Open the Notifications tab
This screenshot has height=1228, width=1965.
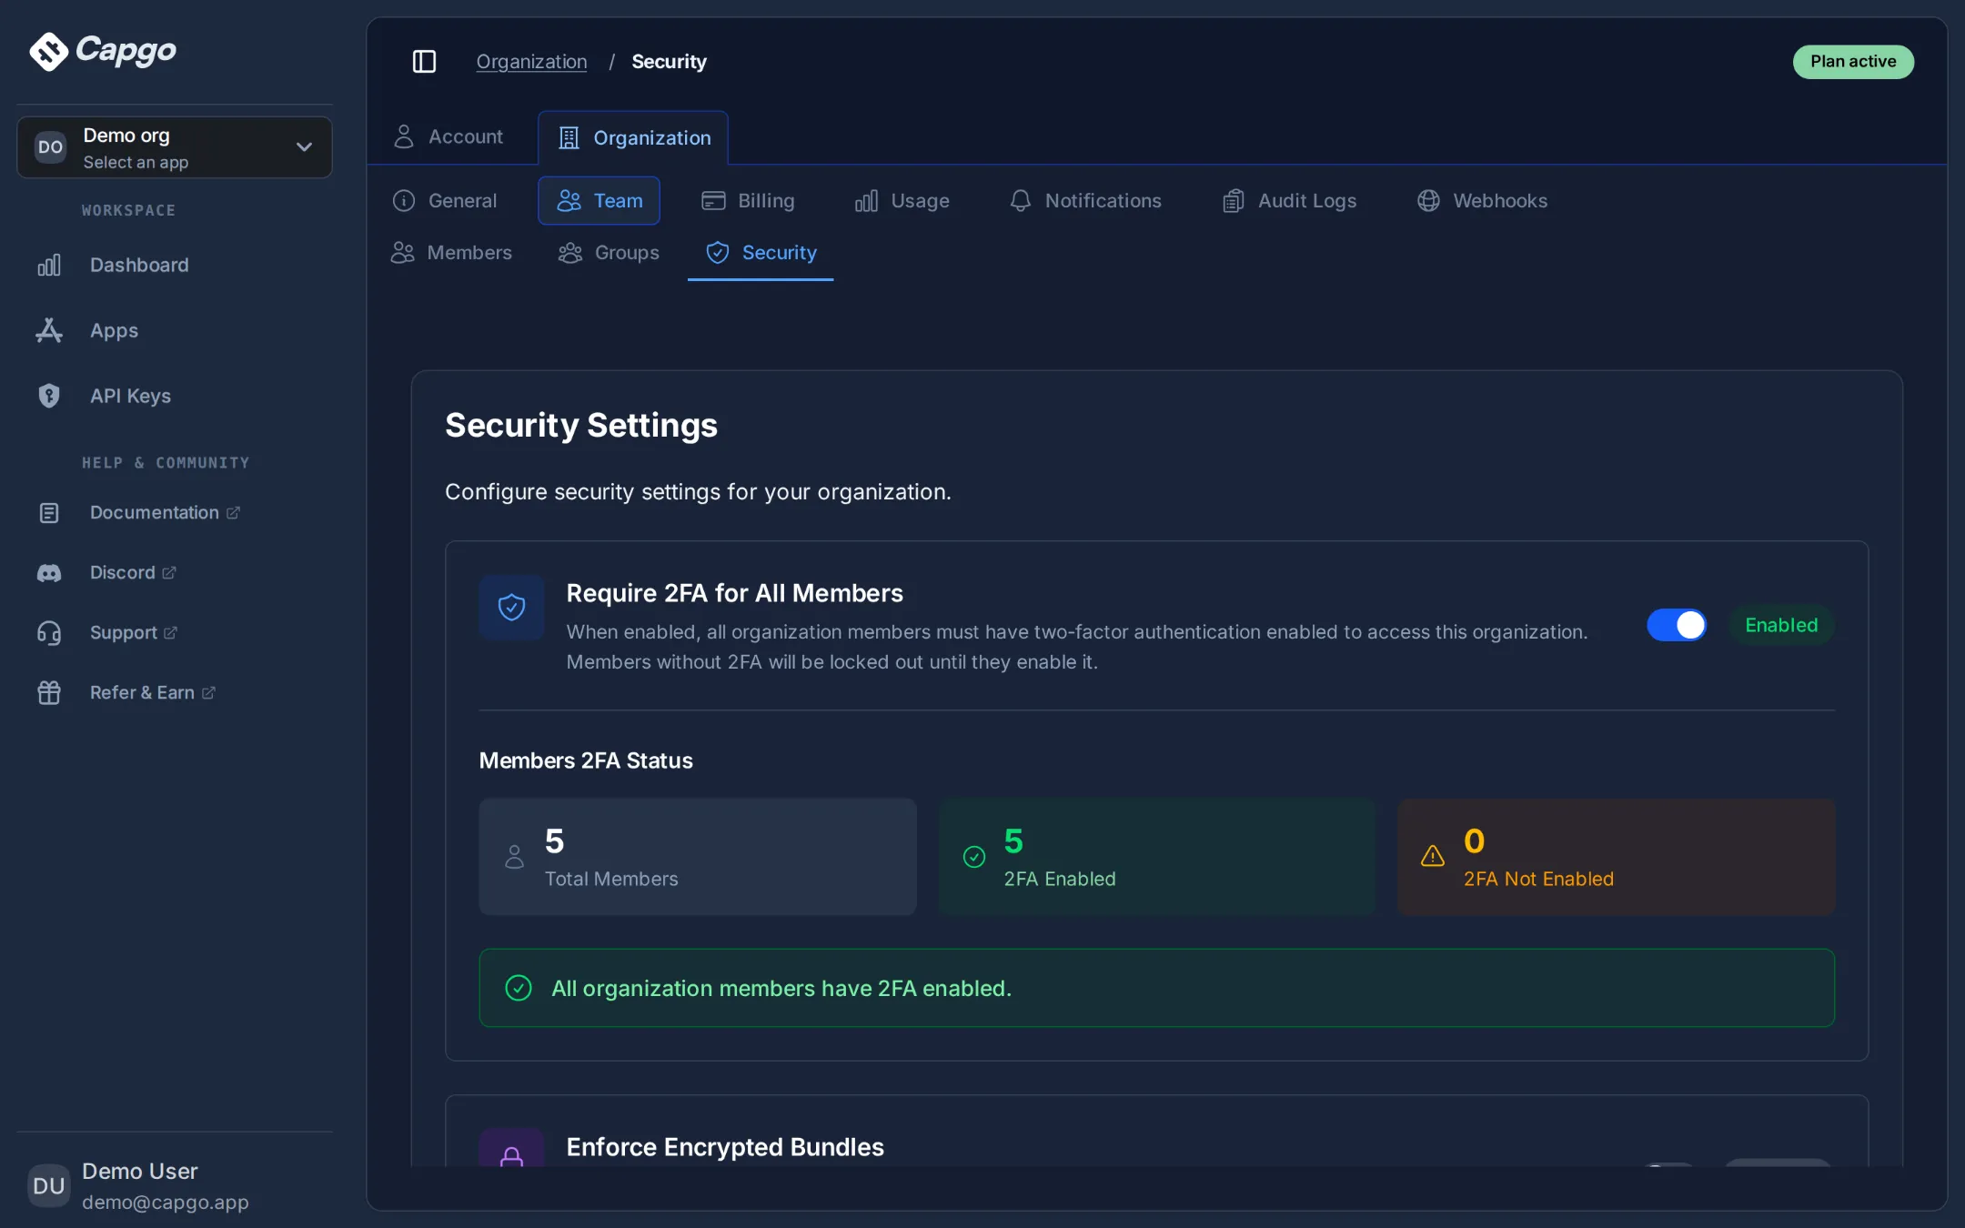1085,201
